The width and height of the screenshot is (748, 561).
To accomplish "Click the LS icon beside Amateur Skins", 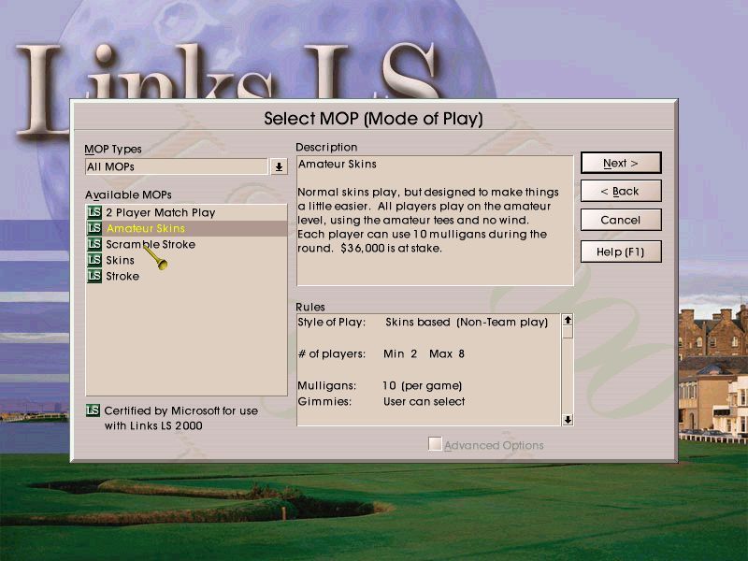I will pos(93,228).
